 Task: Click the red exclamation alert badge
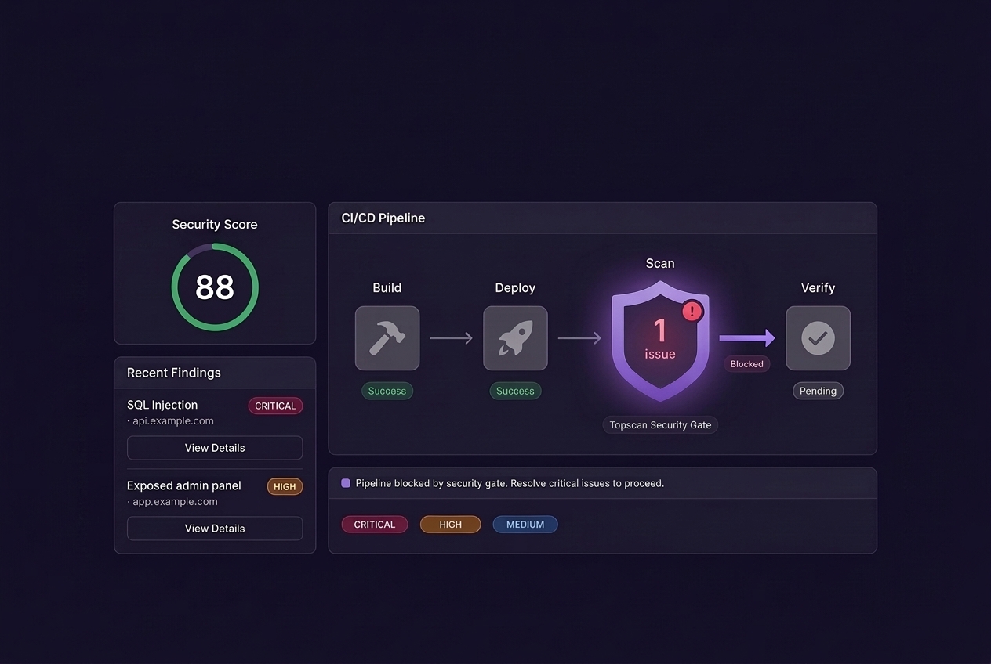(692, 312)
